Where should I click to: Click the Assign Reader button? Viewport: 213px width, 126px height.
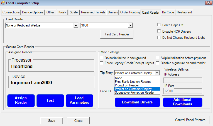[x=21, y=101]
